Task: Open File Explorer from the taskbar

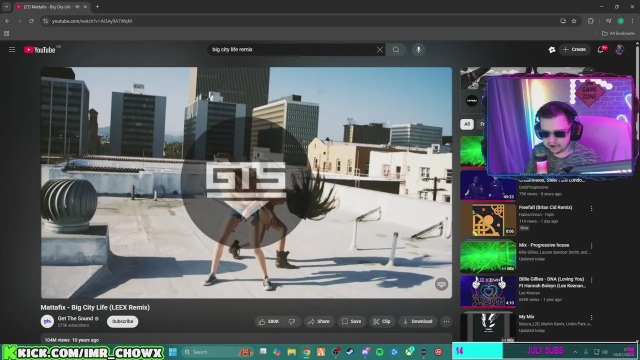Action: pos(291,352)
